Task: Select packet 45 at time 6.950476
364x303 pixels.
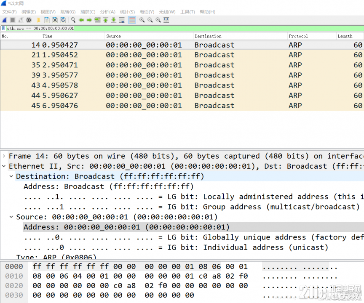Action: [182, 106]
